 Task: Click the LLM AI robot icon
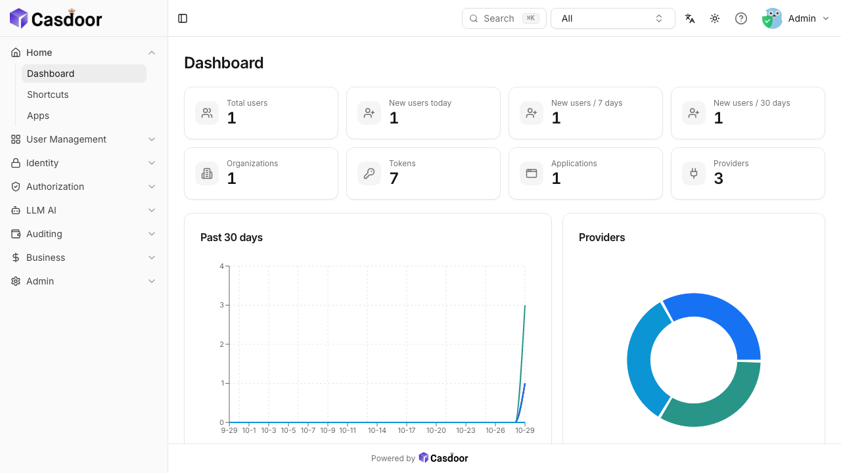pos(16,210)
